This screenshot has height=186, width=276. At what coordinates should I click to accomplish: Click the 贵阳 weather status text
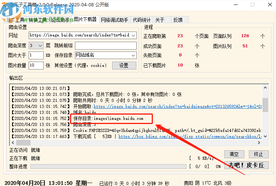(208, 183)
